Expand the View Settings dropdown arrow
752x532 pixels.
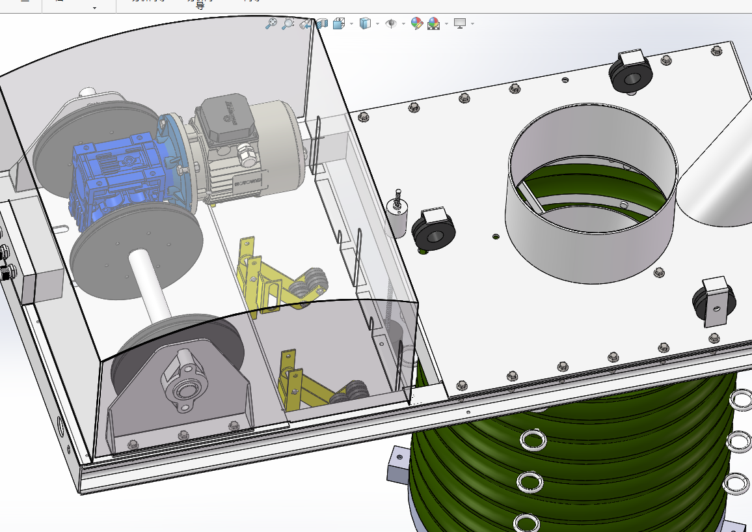click(x=472, y=23)
